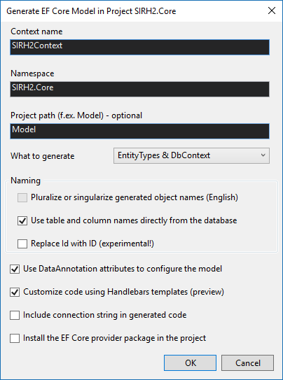Viewport: 283px width, 380px height.
Task: Uncheck Customize code using Handlebars templates
Action: click(15, 292)
